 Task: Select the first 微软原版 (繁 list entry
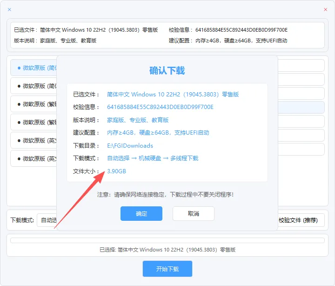[34, 104]
